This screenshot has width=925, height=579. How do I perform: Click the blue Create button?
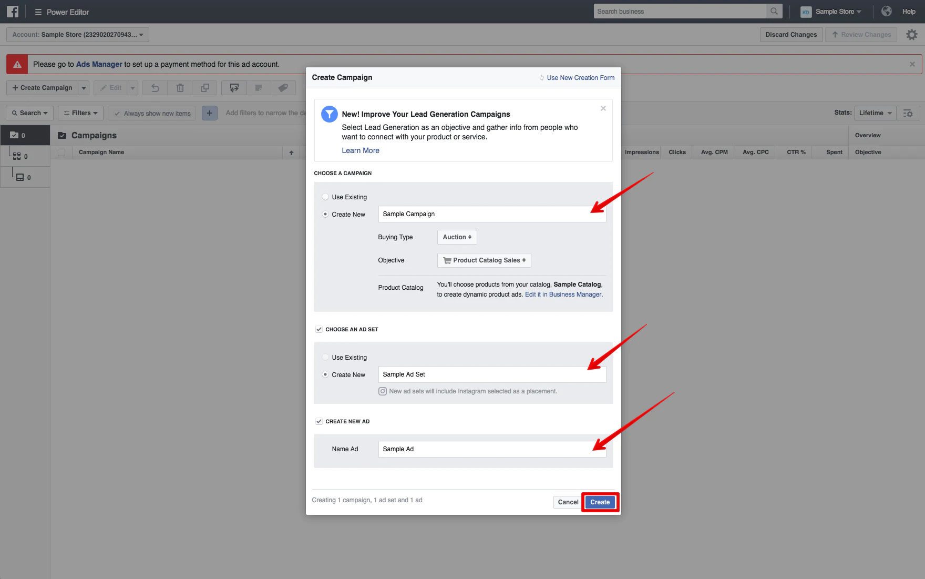(x=600, y=502)
